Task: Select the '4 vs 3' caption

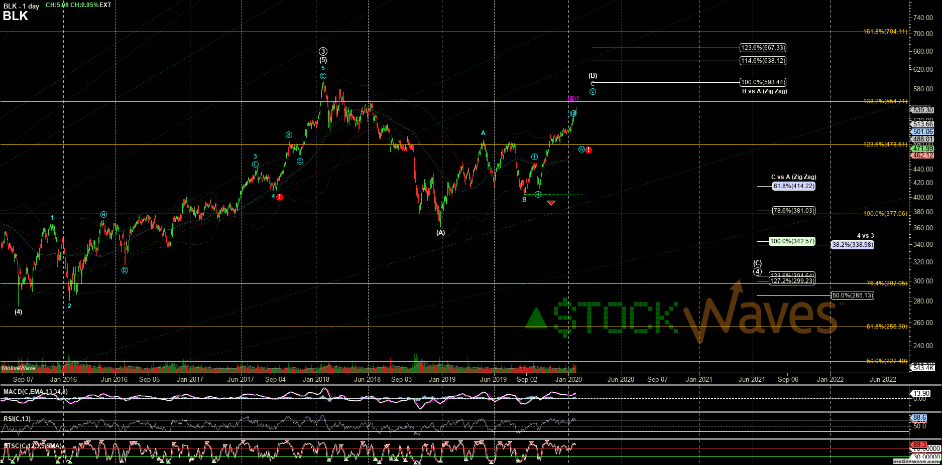Action: tap(866, 236)
